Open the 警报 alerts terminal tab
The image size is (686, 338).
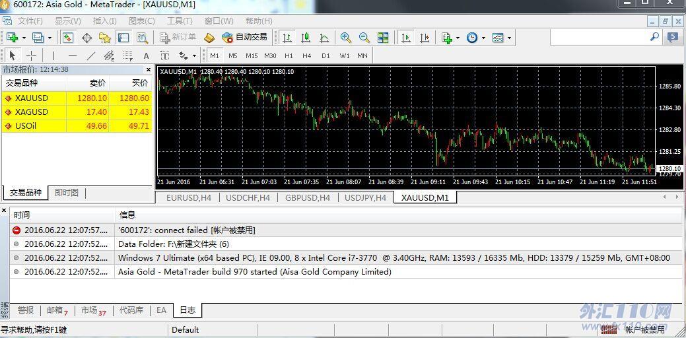(25, 310)
